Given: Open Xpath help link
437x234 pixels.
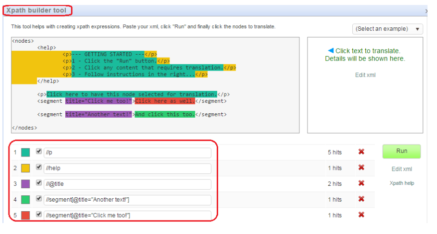Looking at the screenshot, I should click(402, 183).
